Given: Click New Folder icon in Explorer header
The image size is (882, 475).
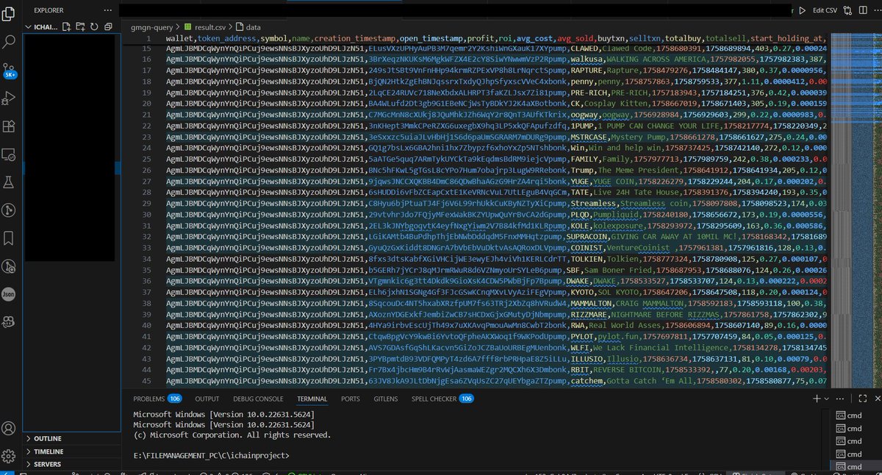Looking at the screenshot, I should [x=81, y=27].
